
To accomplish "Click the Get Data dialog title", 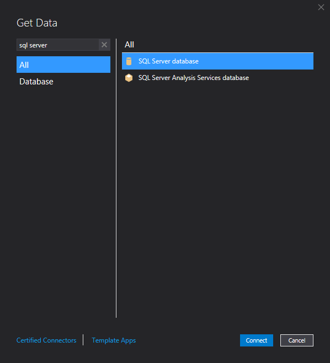I will point(37,23).
